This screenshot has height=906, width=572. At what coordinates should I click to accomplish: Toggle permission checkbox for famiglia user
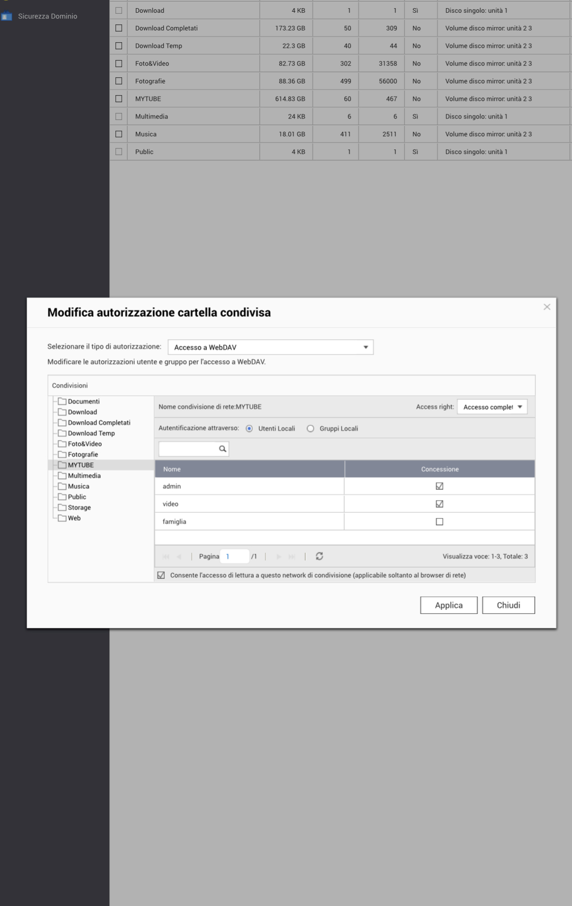point(439,521)
